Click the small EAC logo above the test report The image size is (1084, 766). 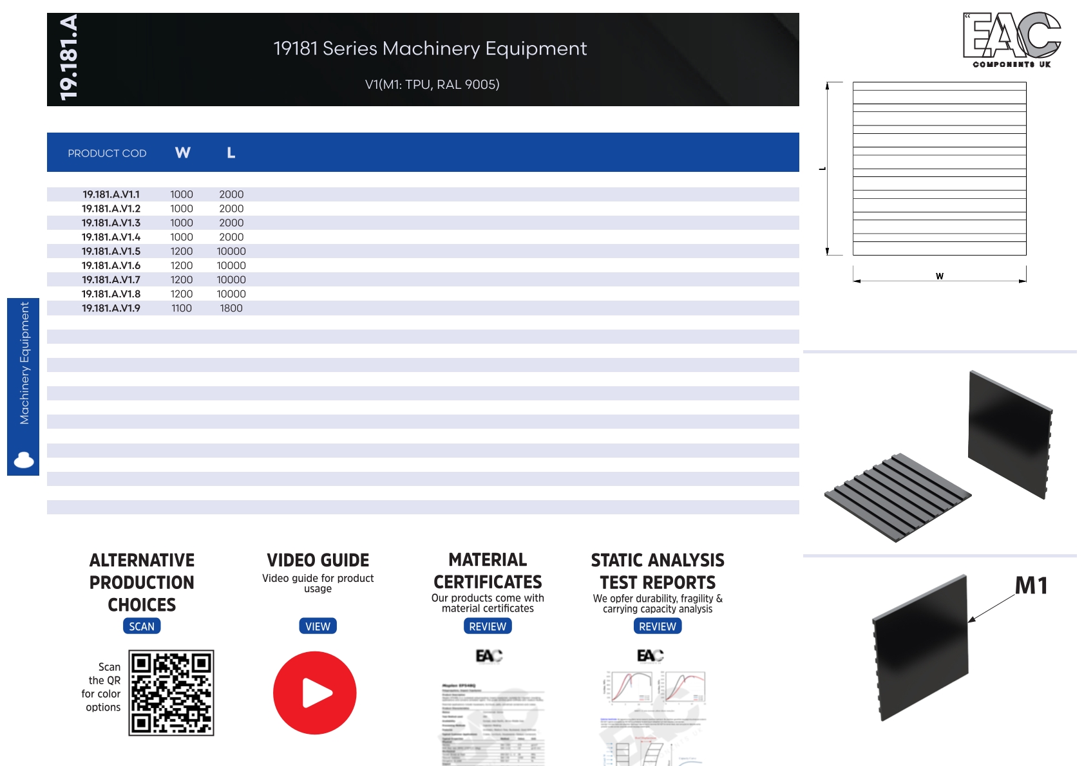pyautogui.click(x=650, y=655)
